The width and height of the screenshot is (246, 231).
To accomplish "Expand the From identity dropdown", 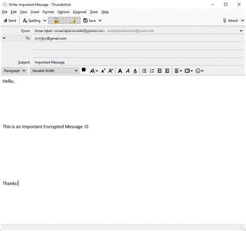I will [241, 31].
